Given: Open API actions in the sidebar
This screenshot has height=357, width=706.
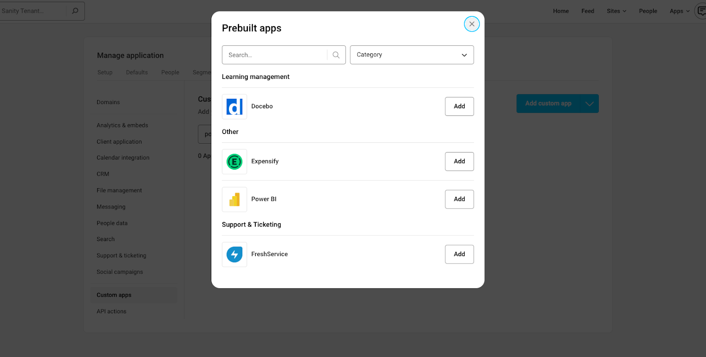Looking at the screenshot, I should pos(111,311).
